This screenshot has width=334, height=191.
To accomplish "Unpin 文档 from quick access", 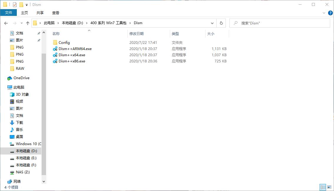I will (38, 33).
